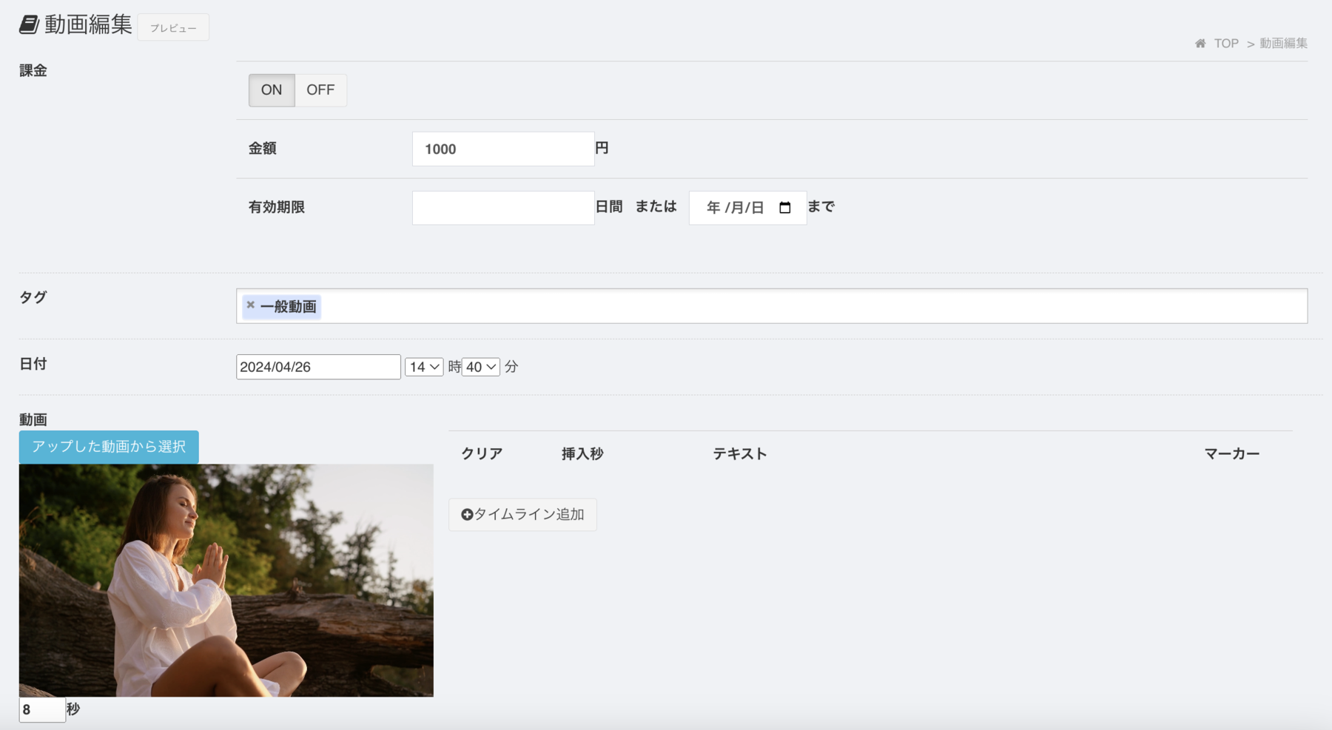Select the 一般動画 tag chip
The width and height of the screenshot is (1332, 730).
tap(282, 306)
